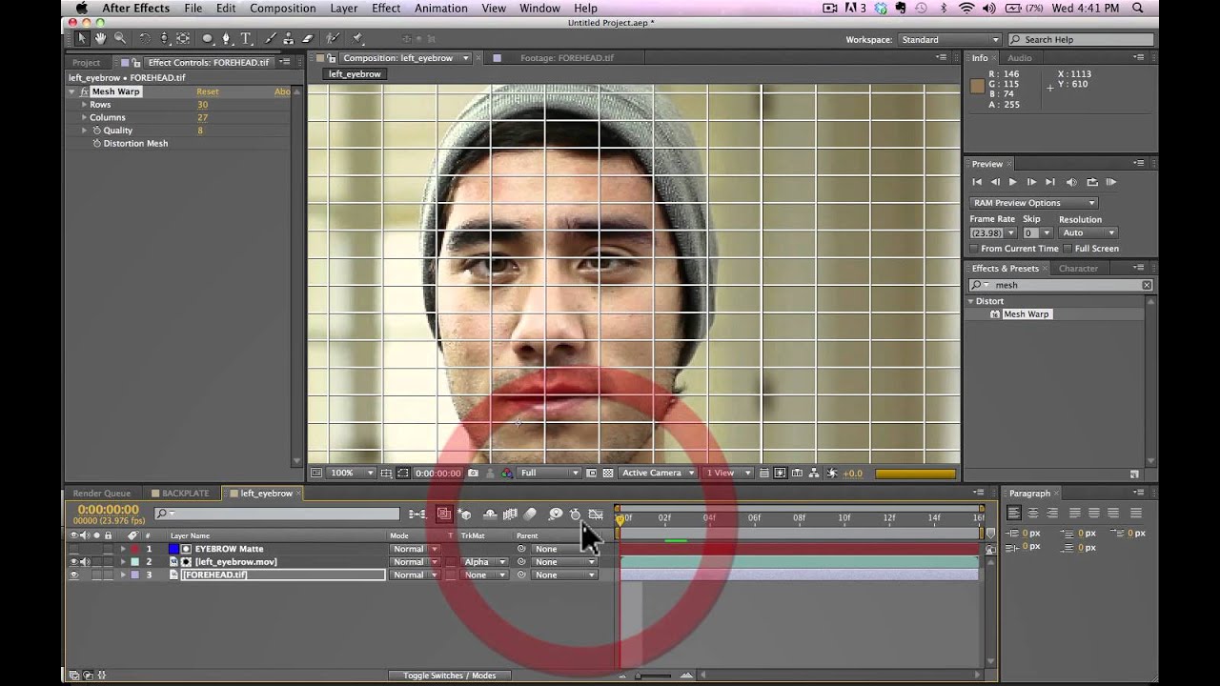1220x686 pixels.
Task: Open Resolution Auto dropdown in Preview
Action: pyautogui.click(x=1088, y=232)
